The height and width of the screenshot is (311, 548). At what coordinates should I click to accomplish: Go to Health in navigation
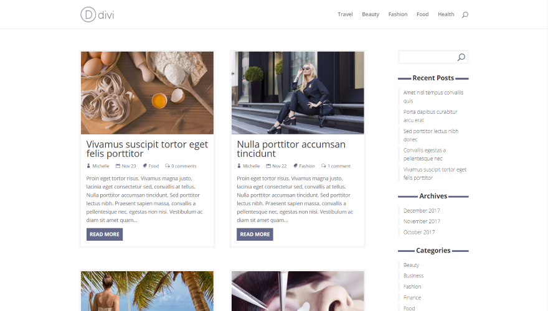tap(446, 14)
